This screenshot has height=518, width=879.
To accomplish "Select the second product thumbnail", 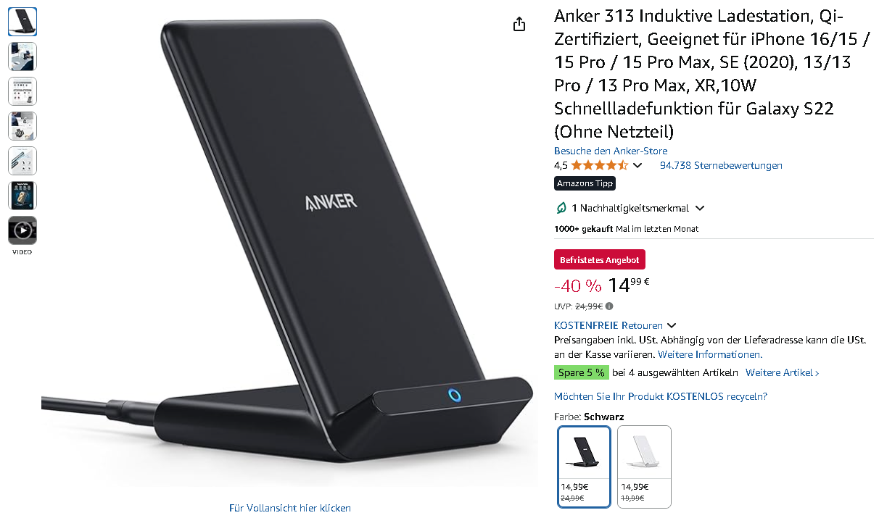I will 22,57.
